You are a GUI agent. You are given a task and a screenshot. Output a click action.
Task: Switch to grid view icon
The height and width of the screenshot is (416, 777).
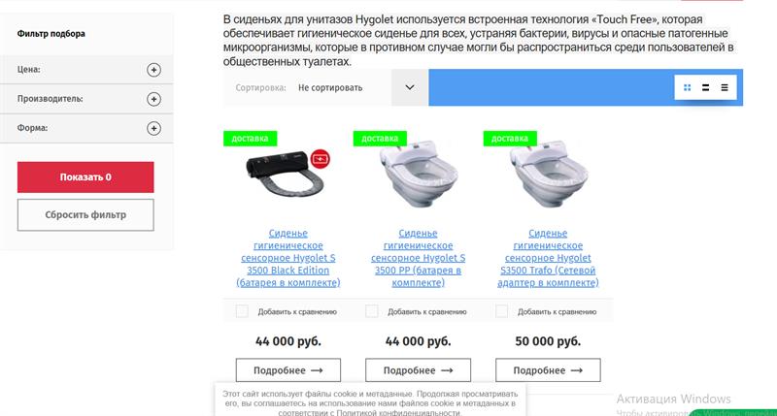pos(687,87)
